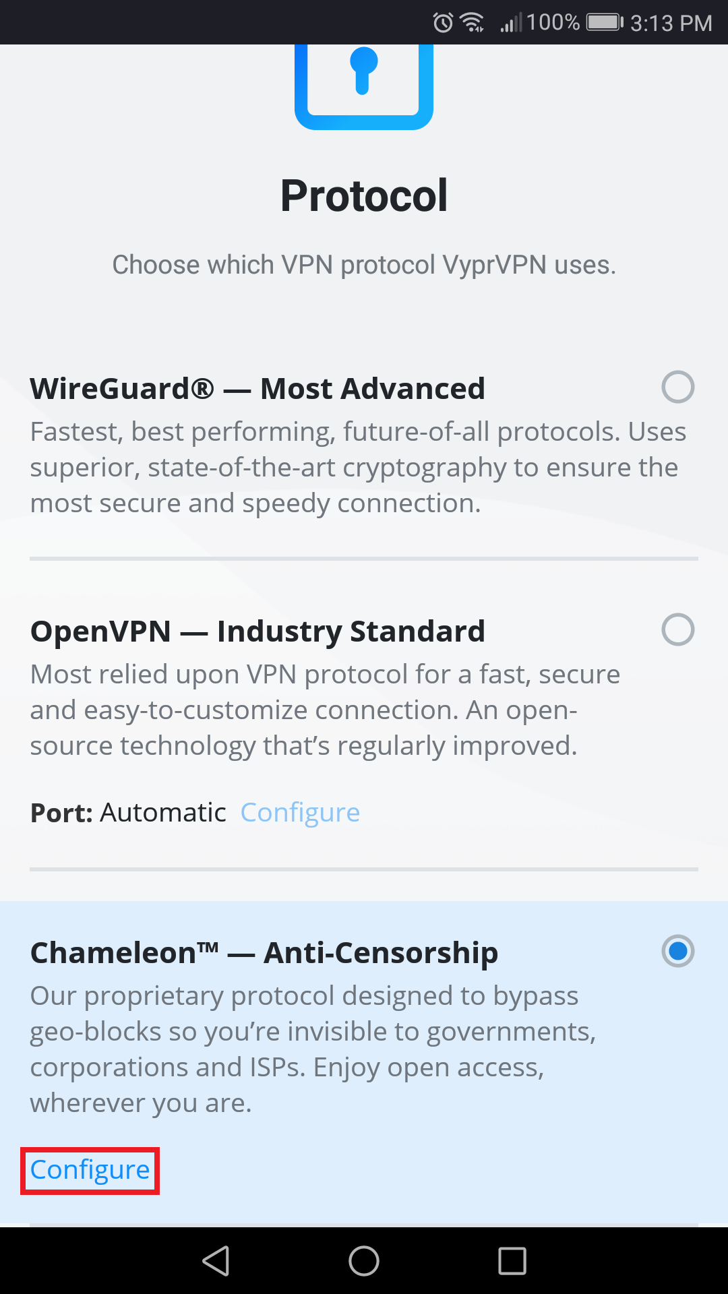728x1294 pixels.
Task: Tap the Chameleon™ — Anti-Censorship heading
Action: [264, 951]
